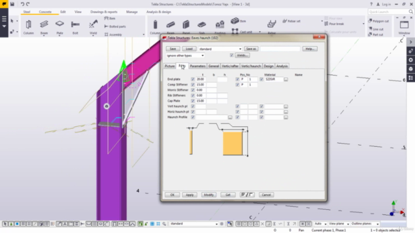This screenshot has width=415, height=233.
Task: Toggle Morris Stiffener checkbox
Action: click(193, 90)
